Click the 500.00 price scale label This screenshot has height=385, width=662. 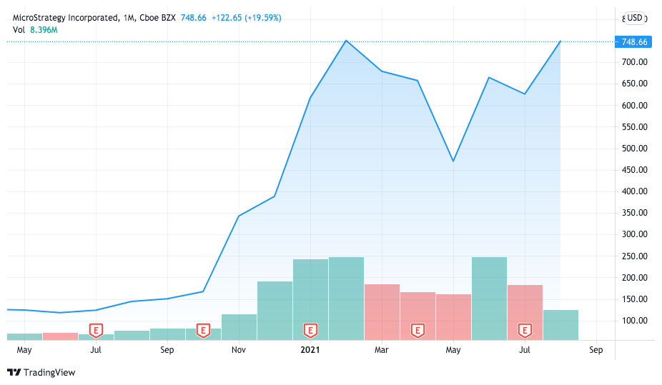coord(634,149)
